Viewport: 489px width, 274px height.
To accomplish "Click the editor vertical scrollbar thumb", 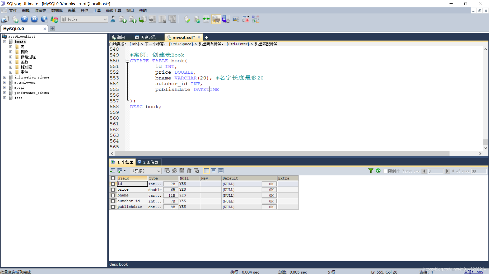I will coord(485,142).
